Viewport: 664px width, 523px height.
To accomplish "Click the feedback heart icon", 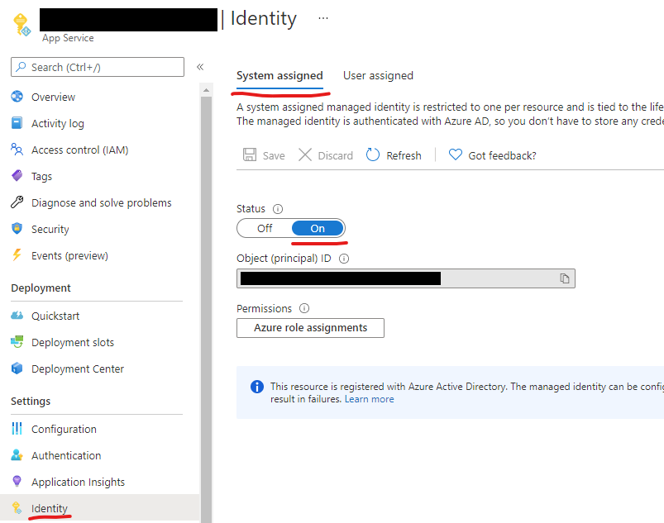I will (x=456, y=155).
